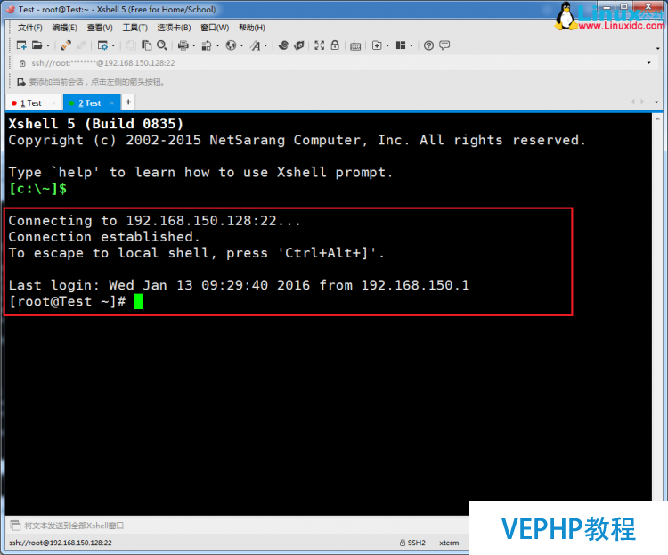
Task: Click the layout arrangement icon
Action: point(401,45)
